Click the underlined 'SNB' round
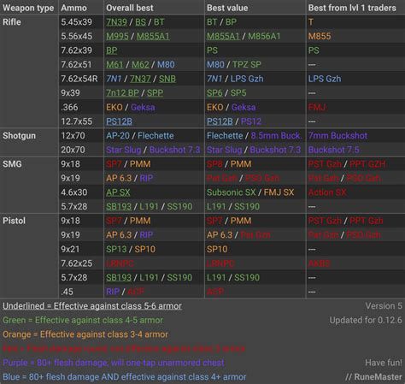Screen dimensions: 405x384 [167, 79]
